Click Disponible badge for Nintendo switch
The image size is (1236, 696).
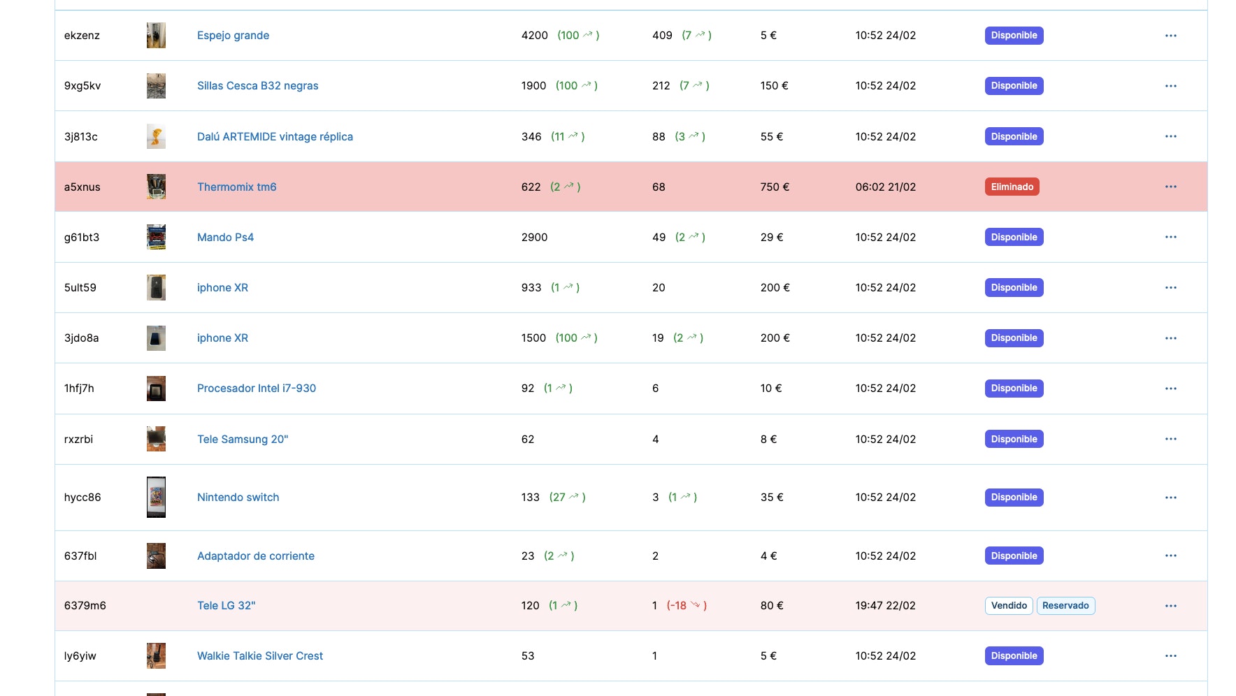(x=1014, y=498)
